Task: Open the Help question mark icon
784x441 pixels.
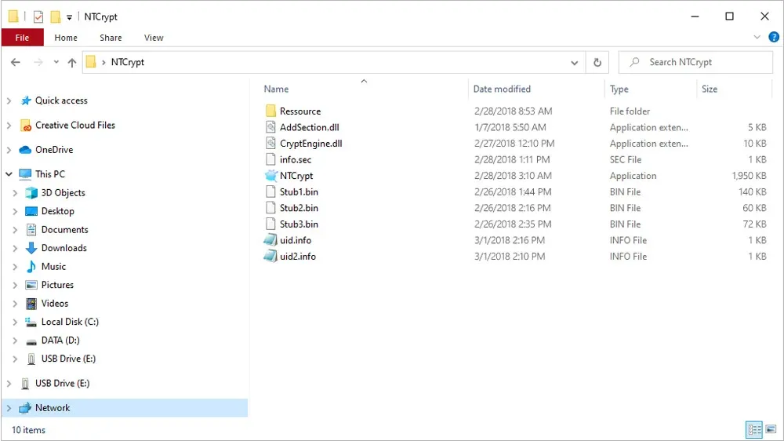Action: (x=774, y=37)
